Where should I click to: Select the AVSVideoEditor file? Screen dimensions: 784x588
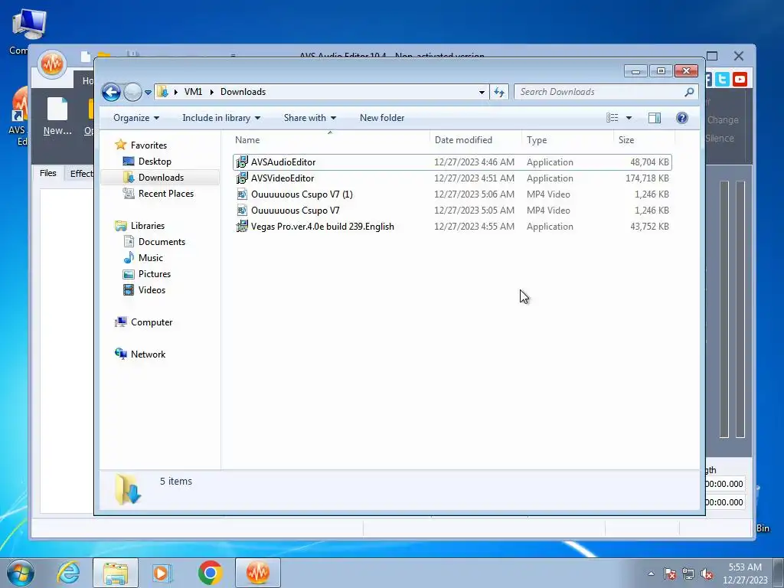452,178
